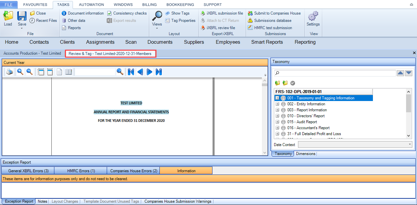Click the print icon in document toolbar
Screen dimensions: 417x205
(10, 72)
